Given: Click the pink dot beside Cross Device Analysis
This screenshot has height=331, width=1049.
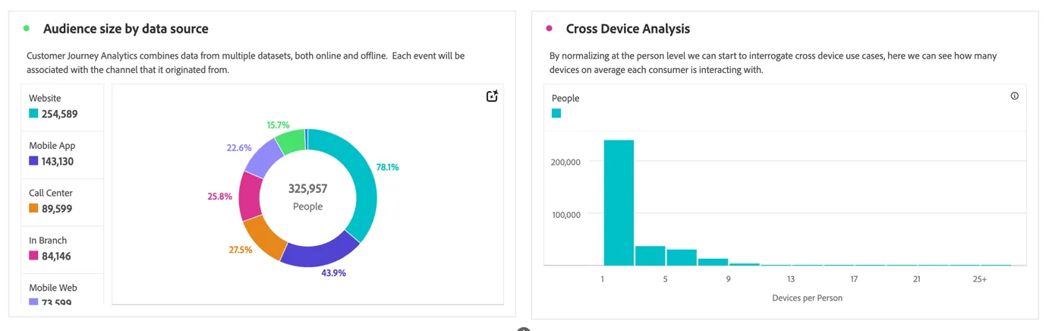Looking at the screenshot, I should point(550,29).
